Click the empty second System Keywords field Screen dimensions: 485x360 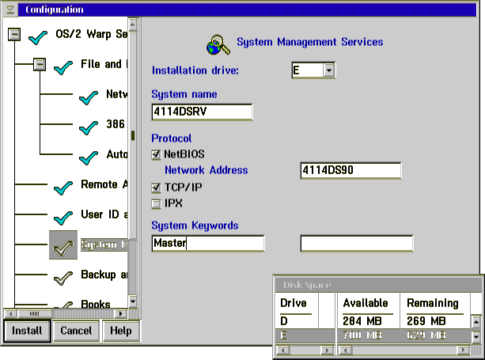[357, 243]
